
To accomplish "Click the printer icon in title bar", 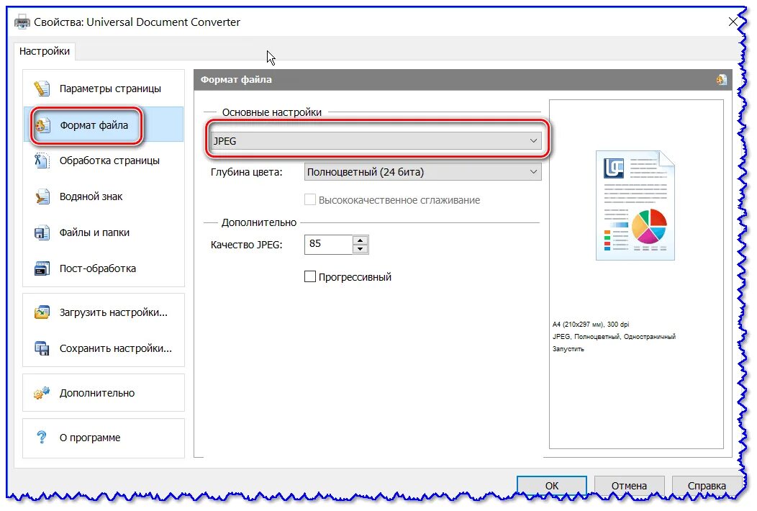I will pyautogui.click(x=22, y=22).
